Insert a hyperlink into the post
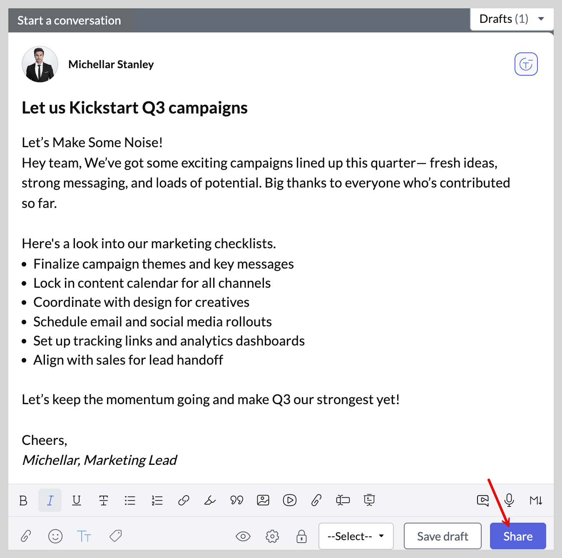The image size is (562, 558). [x=184, y=500]
